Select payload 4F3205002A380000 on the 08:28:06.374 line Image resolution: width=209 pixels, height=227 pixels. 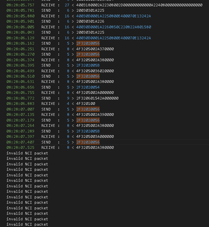click(x=95, y=60)
